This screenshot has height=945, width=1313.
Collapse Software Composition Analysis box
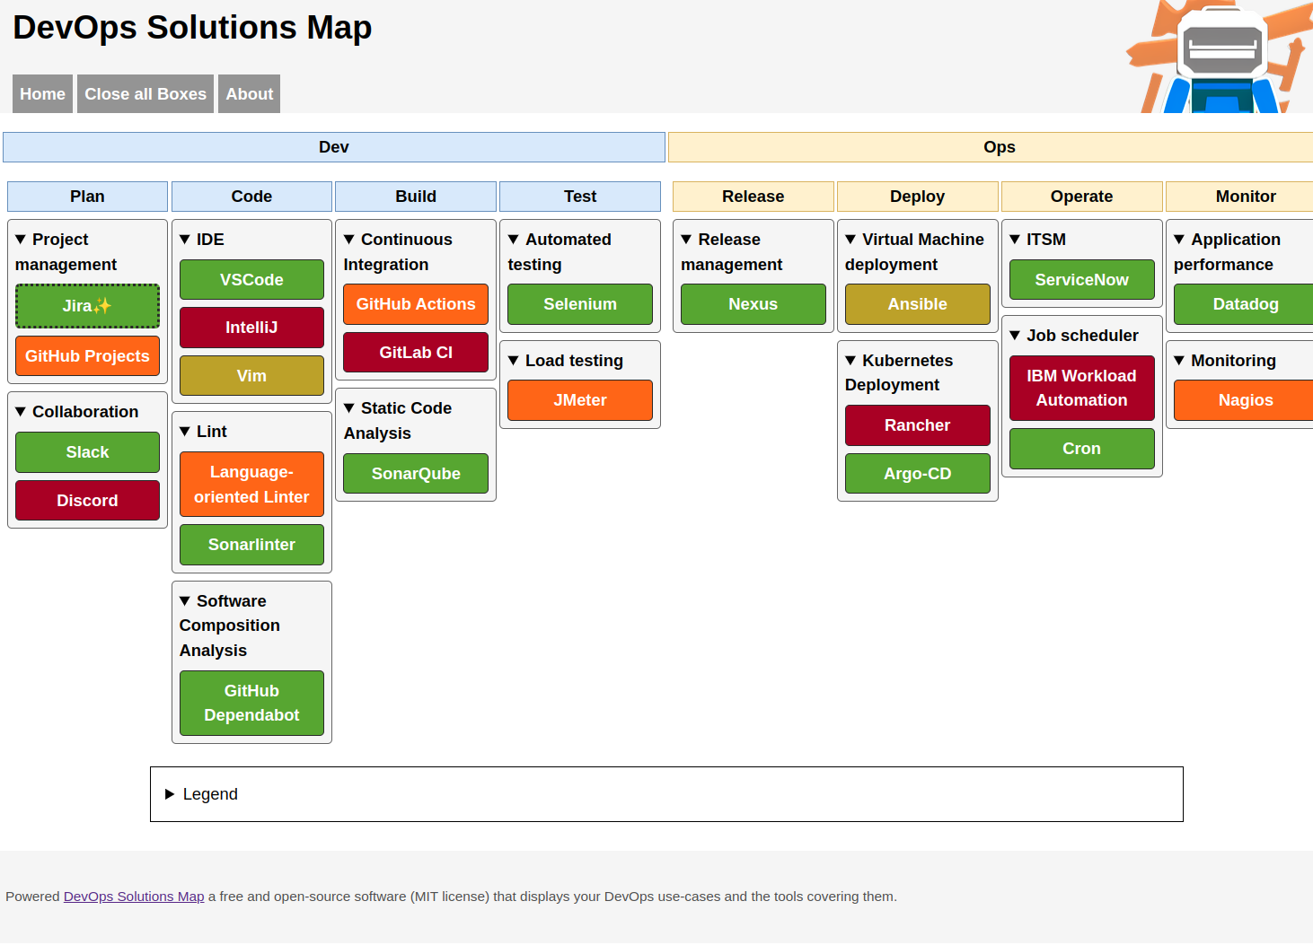point(251,626)
